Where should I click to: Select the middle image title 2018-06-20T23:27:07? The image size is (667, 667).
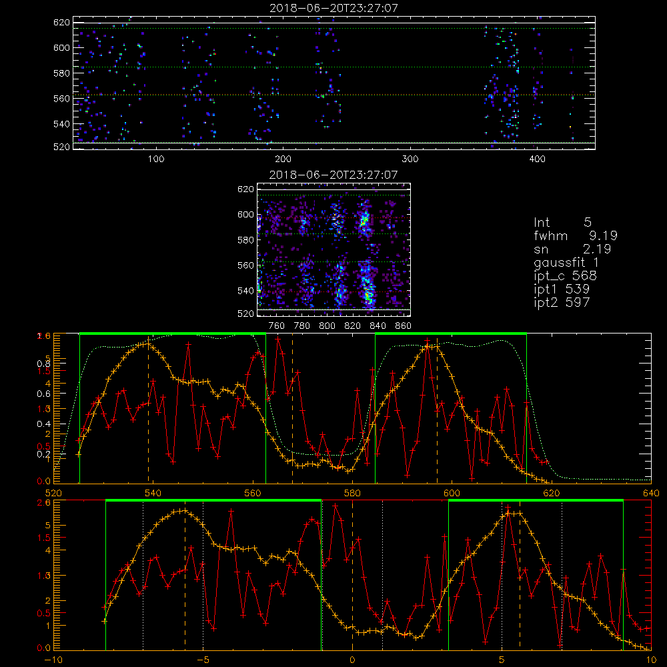point(333,174)
